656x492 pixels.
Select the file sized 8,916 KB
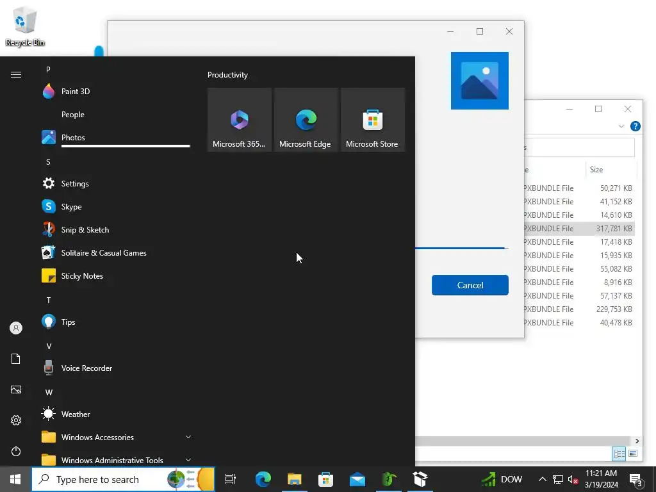point(579,282)
